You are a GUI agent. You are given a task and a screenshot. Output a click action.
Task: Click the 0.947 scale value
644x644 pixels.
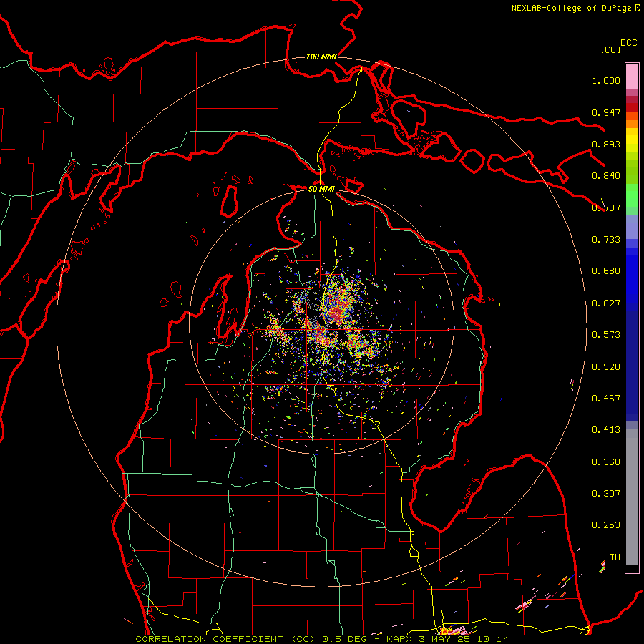click(606, 112)
